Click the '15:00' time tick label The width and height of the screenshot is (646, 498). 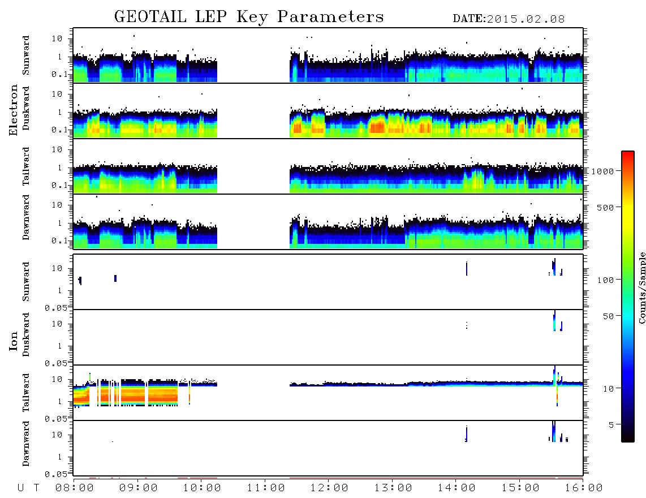[x=520, y=488]
